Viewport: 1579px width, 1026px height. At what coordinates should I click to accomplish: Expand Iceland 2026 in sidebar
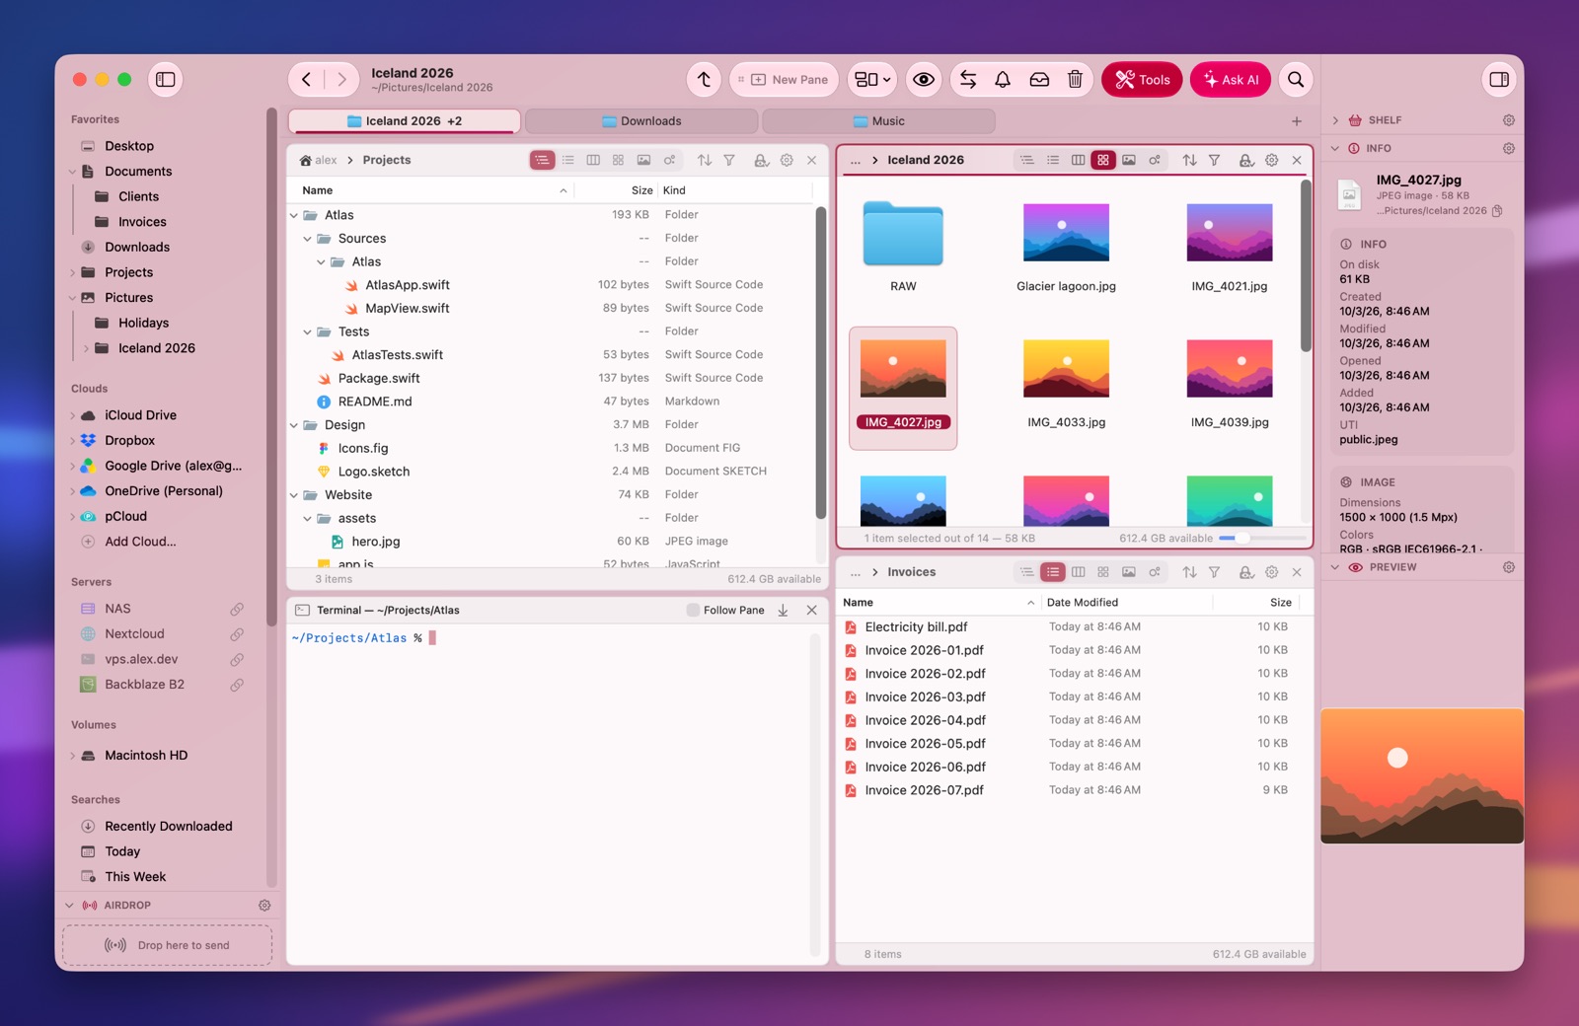(86, 348)
